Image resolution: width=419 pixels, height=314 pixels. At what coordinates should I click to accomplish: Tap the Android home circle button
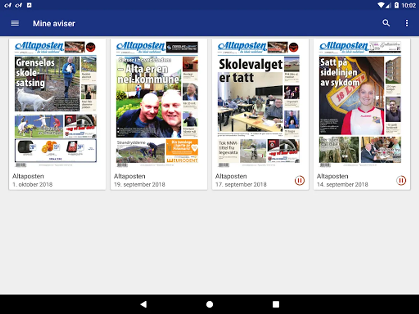point(209,304)
